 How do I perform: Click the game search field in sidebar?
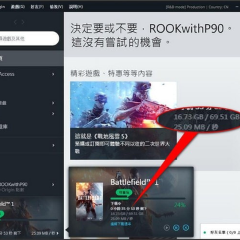(29, 39)
